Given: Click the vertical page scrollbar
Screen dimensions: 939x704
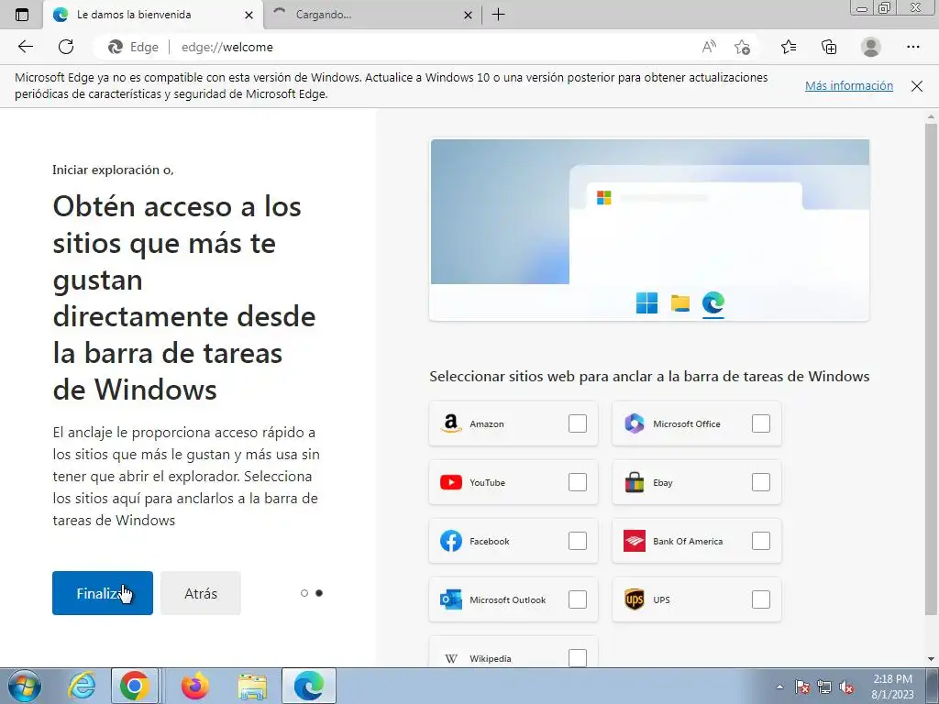Looking at the screenshot, I should [x=931, y=368].
